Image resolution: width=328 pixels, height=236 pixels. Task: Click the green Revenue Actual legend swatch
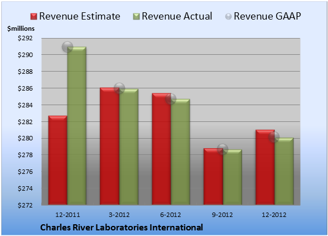tap(136, 17)
